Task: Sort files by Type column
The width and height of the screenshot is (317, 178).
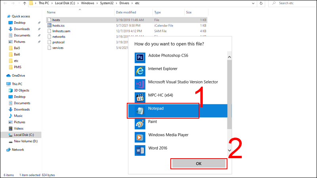Action: tap(157, 12)
